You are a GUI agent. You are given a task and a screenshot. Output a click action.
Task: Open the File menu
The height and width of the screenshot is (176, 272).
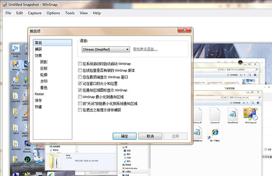[8, 13]
